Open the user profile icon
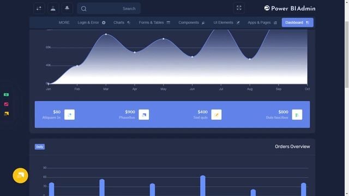The height and width of the screenshot is (196, 349). coord(53,9)
